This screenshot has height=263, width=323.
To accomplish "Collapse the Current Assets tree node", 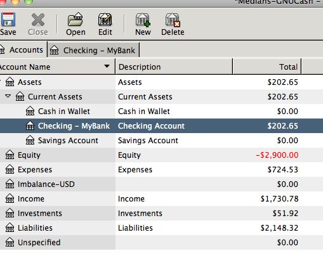I will (x=8, y=96).
